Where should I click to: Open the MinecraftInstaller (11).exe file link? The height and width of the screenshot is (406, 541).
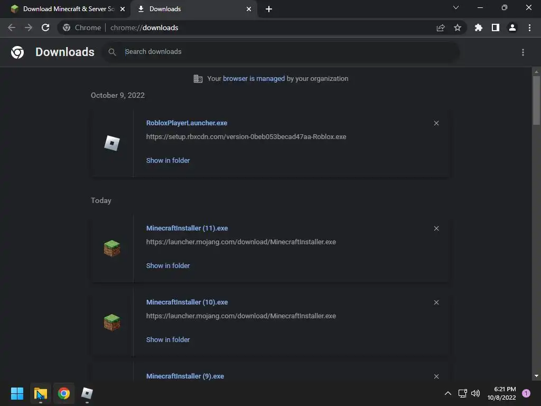tap(187, 228)
